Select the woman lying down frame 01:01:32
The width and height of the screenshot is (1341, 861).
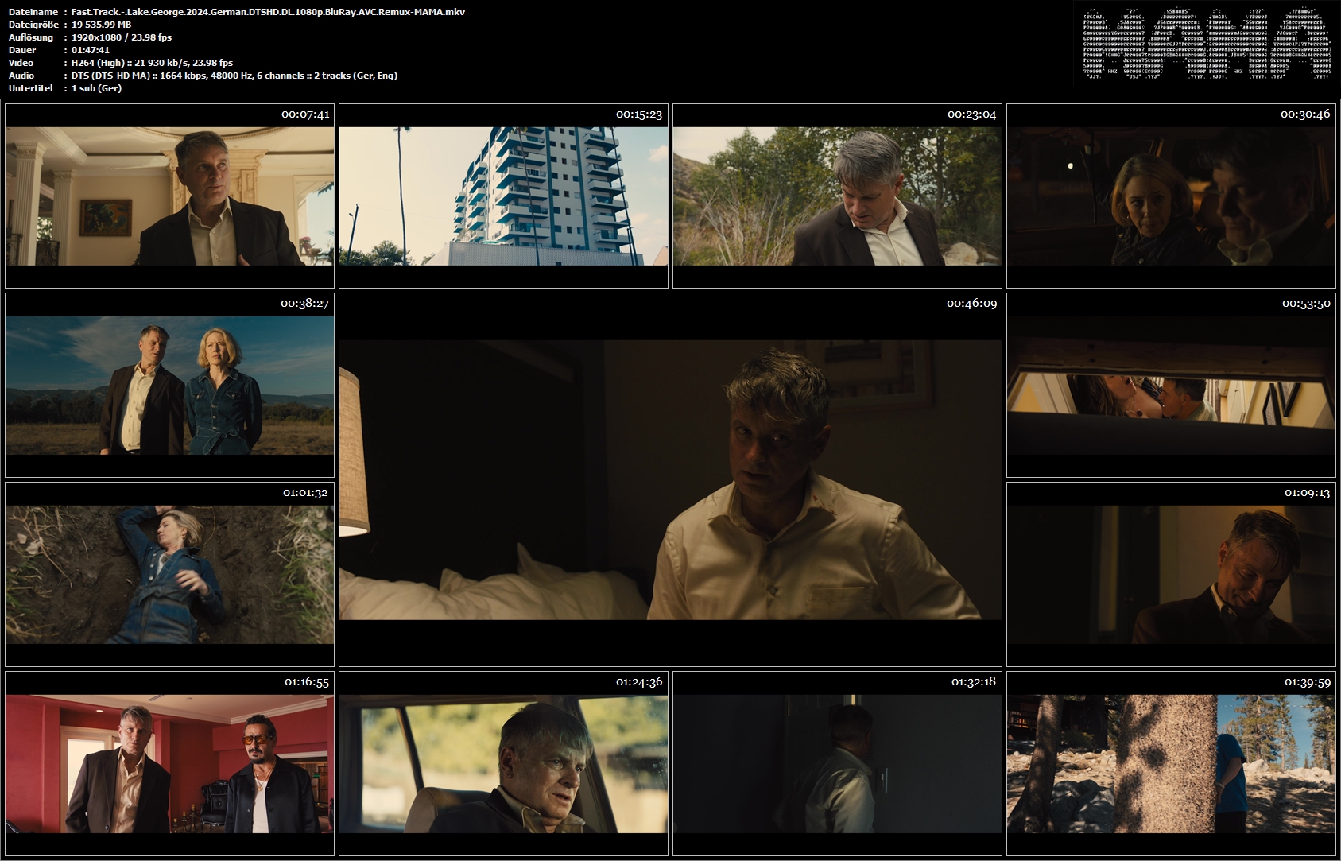pos(169,574)
